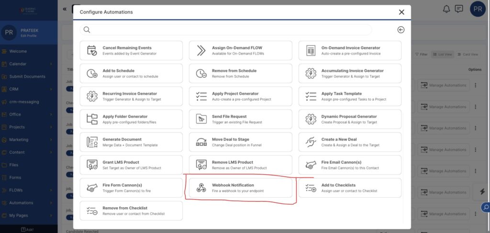This screenshot has width=490, height=233.
Task: Click the Edit Profile link under PRATEEK
Action: (28, 36)
